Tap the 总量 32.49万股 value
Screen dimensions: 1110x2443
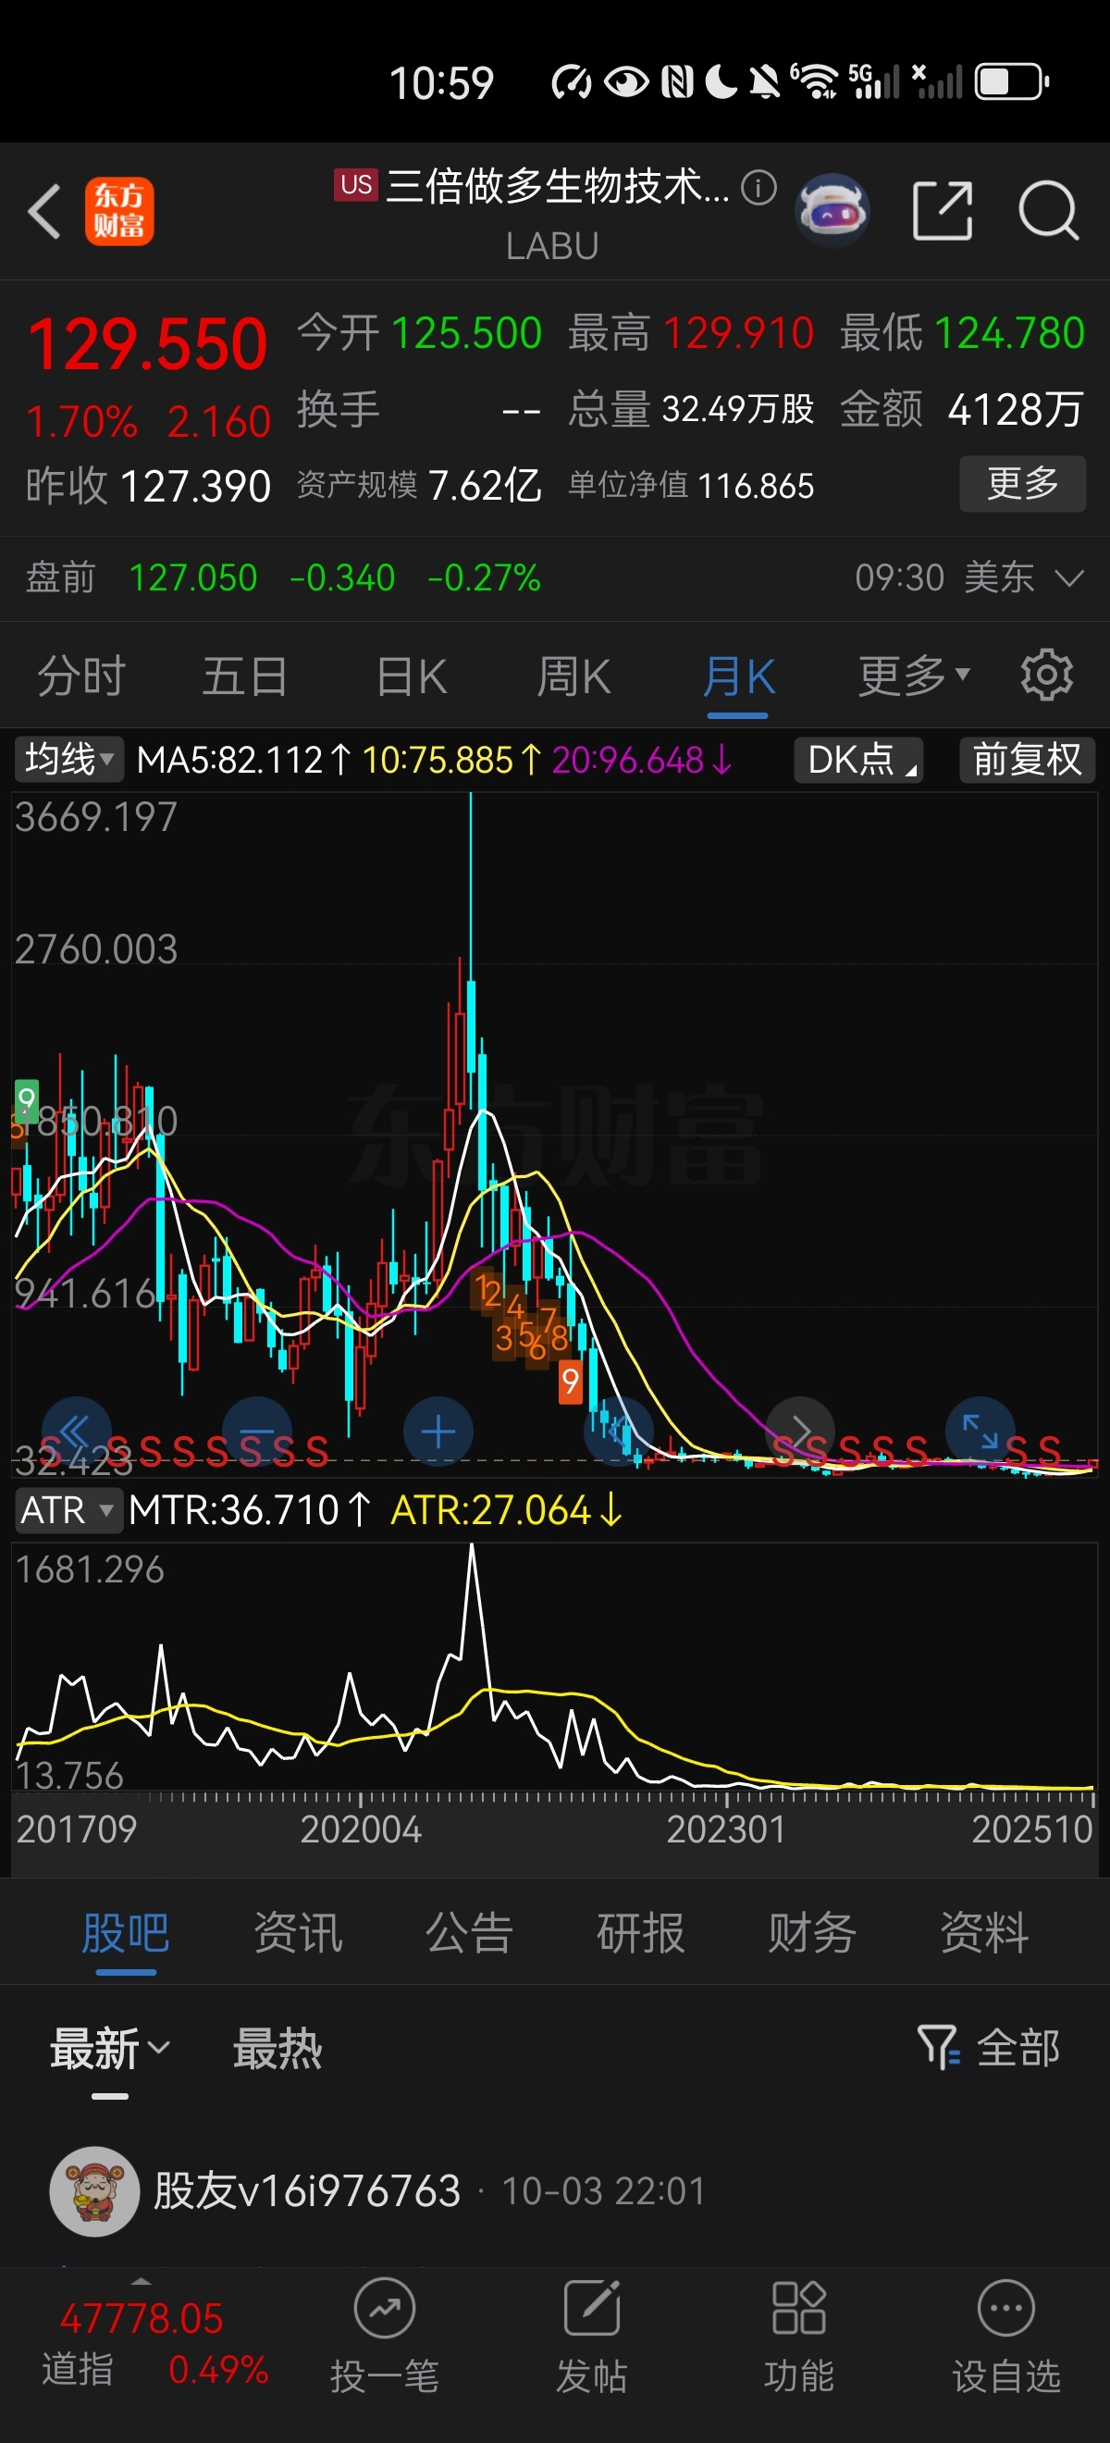click(x=737, y=410)
